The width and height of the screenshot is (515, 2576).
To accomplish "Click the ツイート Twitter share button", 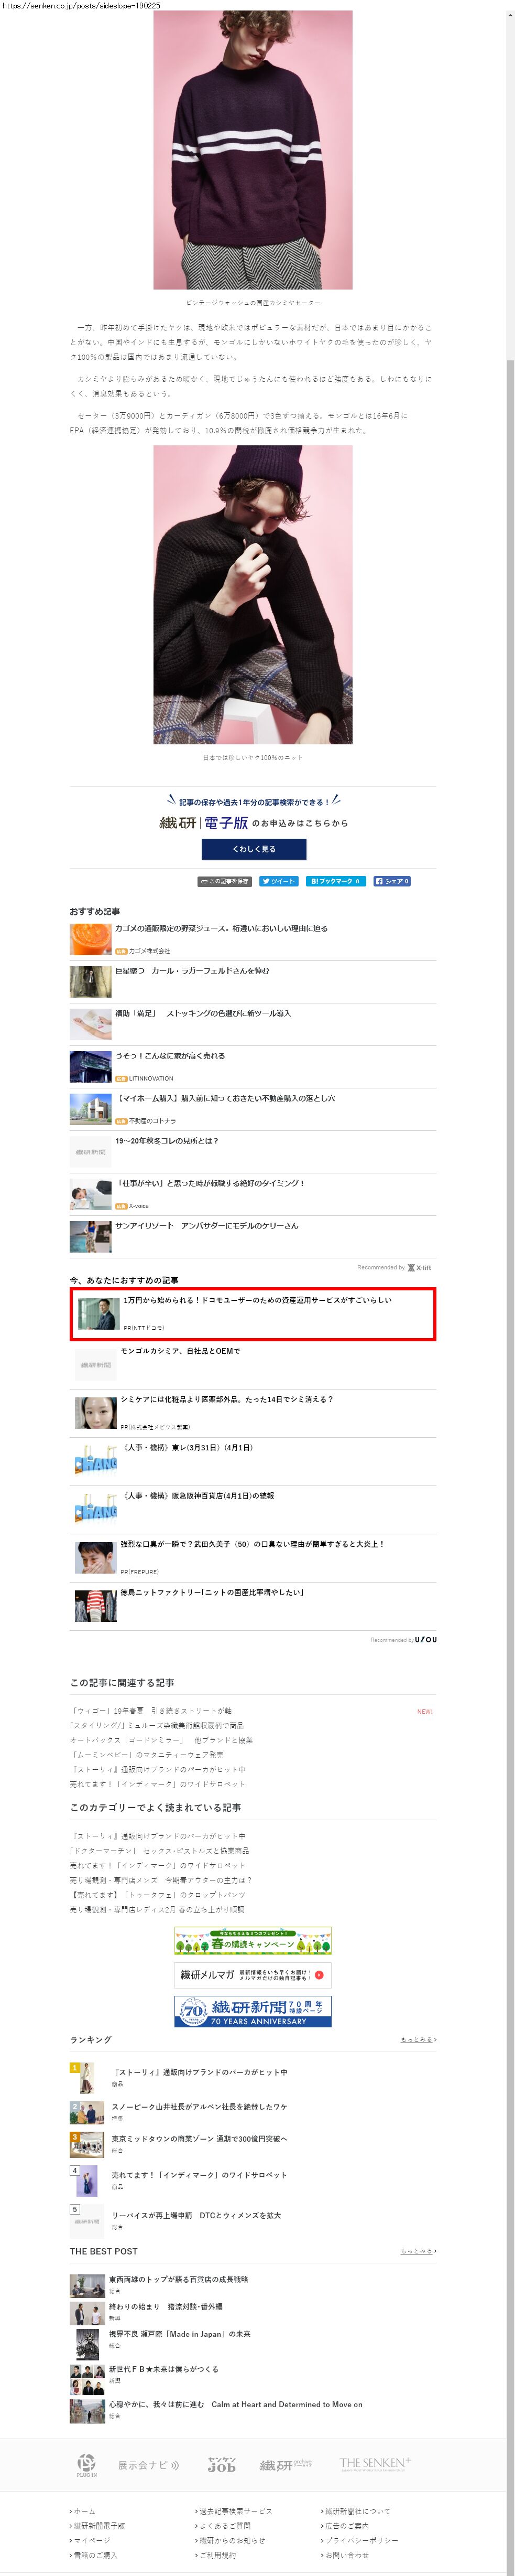I will pos(279,881).
